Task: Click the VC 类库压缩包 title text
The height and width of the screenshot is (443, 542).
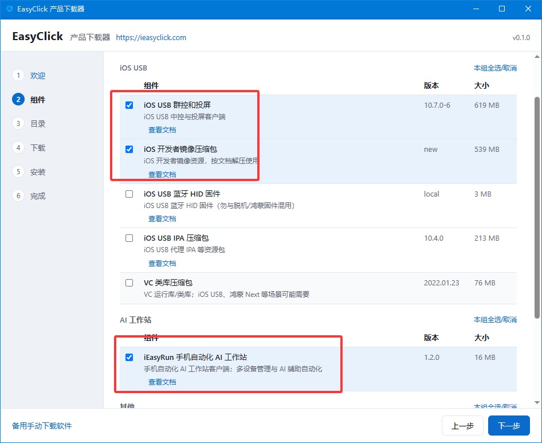Action: pos(168,283)
